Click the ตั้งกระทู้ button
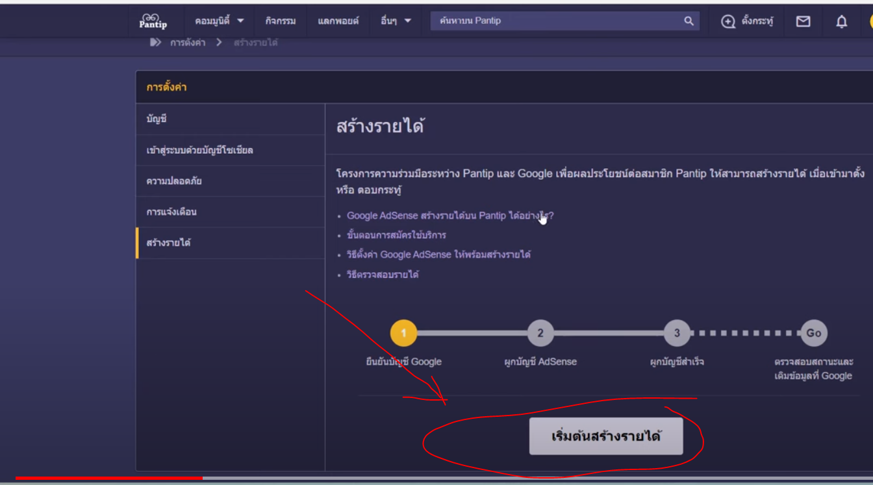This screenshot has height=485, width=873. tap(748, 21)
